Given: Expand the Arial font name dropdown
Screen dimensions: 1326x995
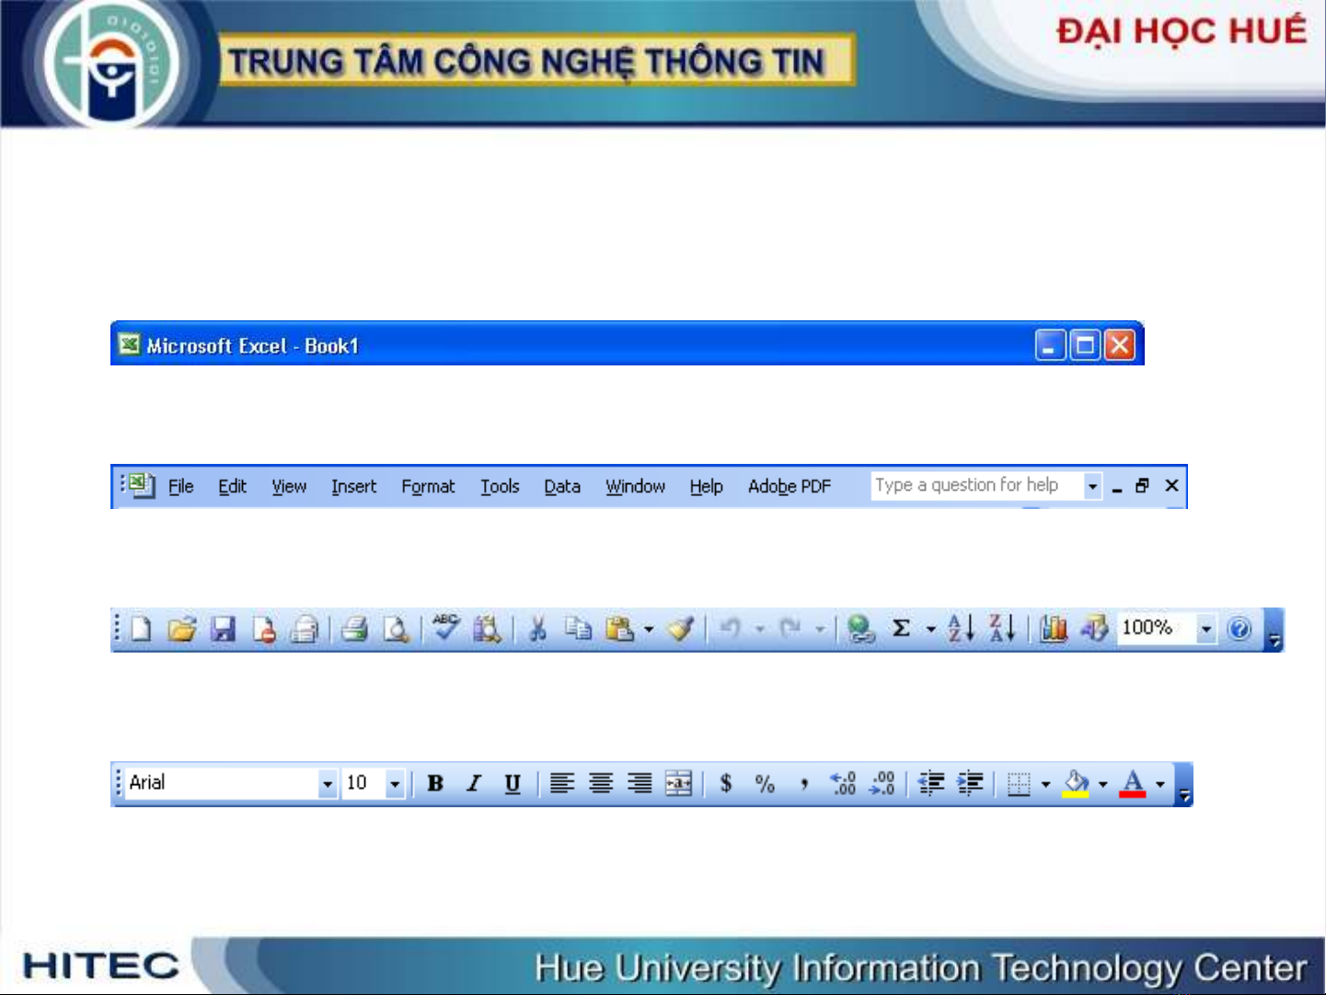Looking at the screenshot, I should [x=327, y=784].
